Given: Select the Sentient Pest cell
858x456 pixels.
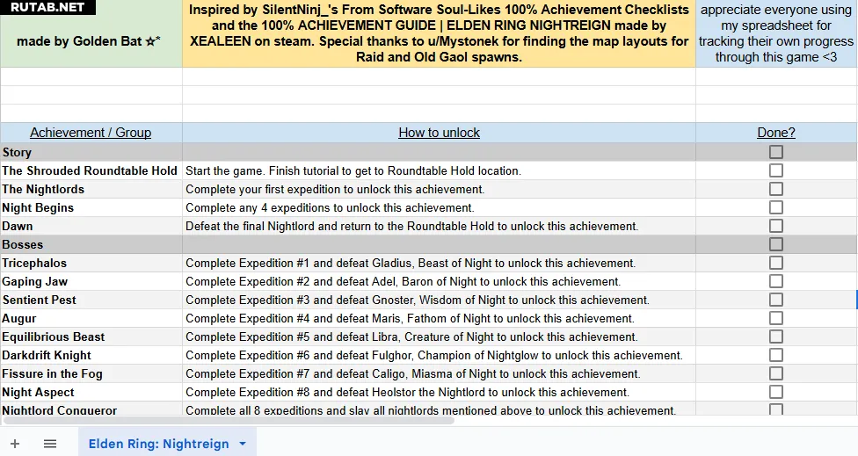Looking at the screenshot, I should pos(91,300).
